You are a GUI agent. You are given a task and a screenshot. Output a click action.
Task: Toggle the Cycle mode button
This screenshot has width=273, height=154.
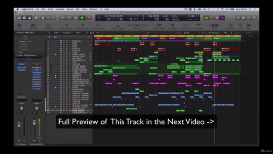pyautogui.click(x=206, y=18)
